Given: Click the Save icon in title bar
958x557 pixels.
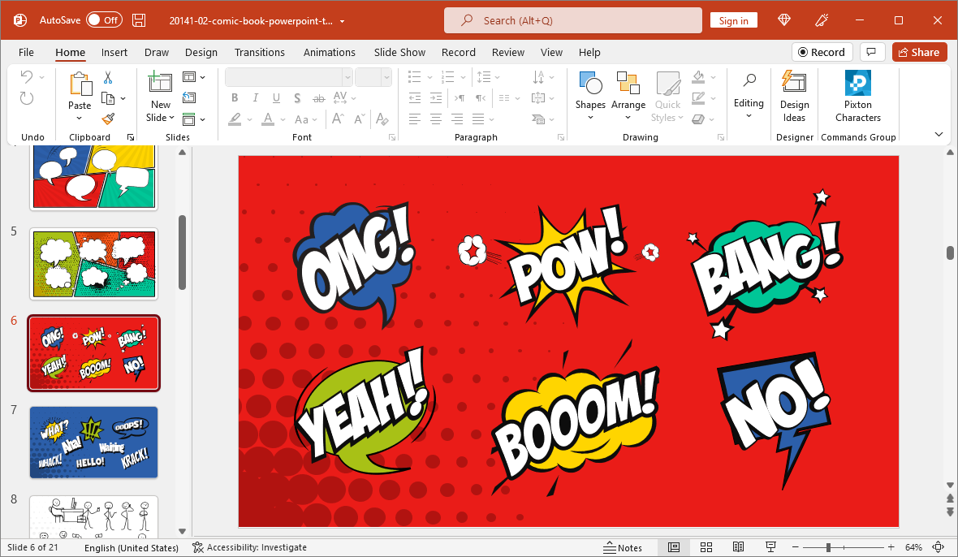Looking at the screenshot, I should tap(140, 20).
